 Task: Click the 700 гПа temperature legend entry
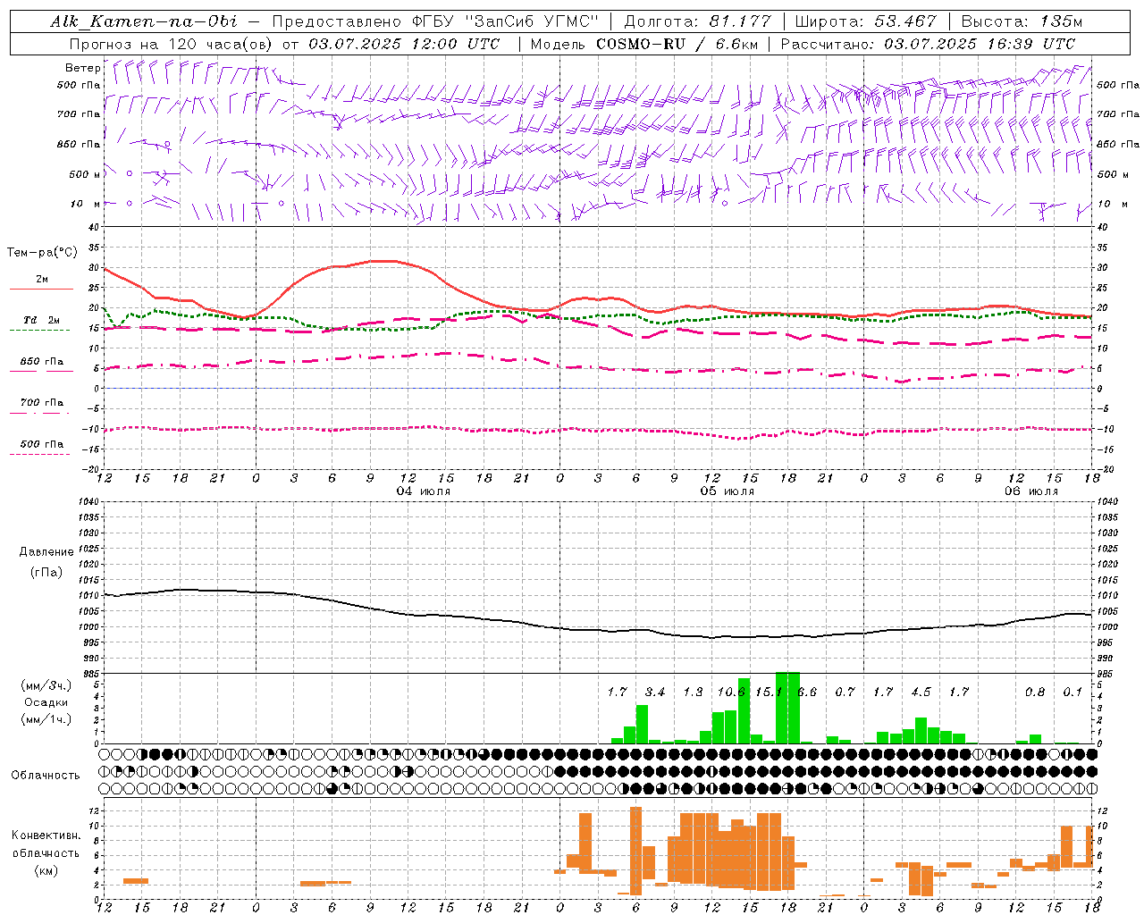pyautogui.click(x=42, y=403)
